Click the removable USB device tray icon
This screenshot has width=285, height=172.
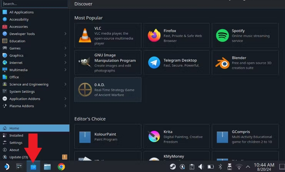(x=230, y=167)
